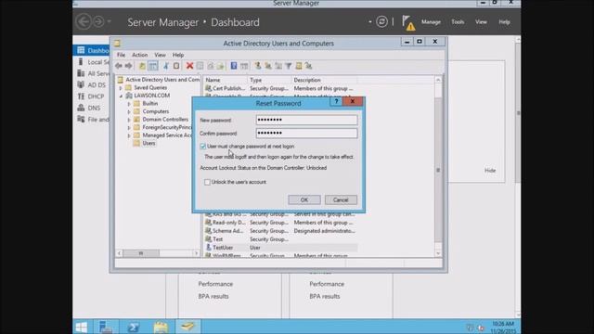The height and width of the screenshot is (334, 594).
Task: Select Local Server in Server Manager sidebar
Action: 93,62
